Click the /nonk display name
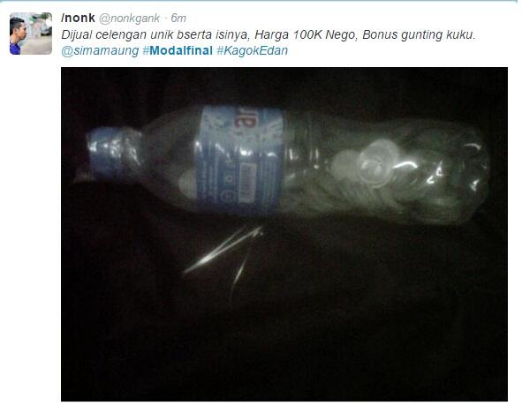This screenshot has height=413, width=522. click(x=78, y=18)
